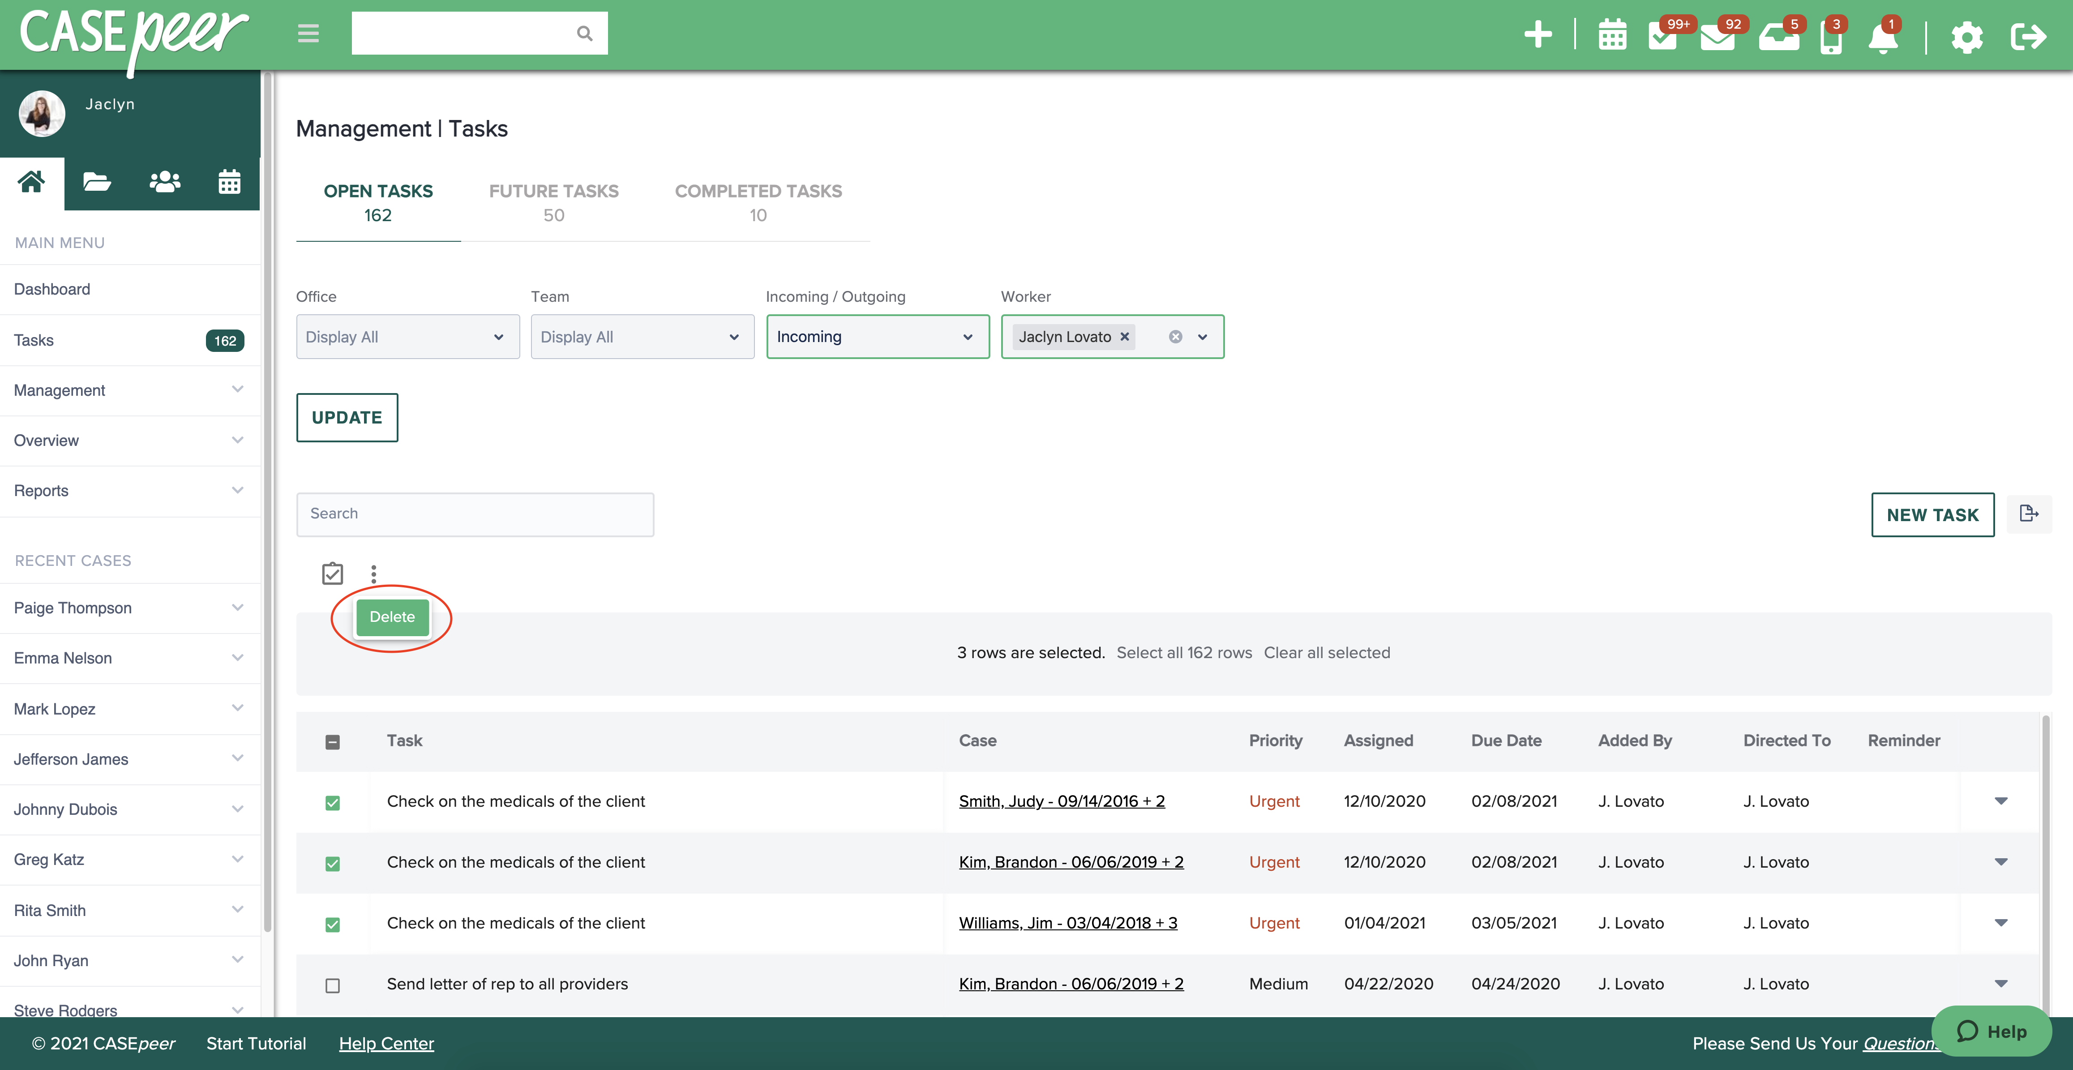Viewport: 2073px width, 1070px height.
Task: Open mail icon with 92 notifications
Action: (1719, 36)
